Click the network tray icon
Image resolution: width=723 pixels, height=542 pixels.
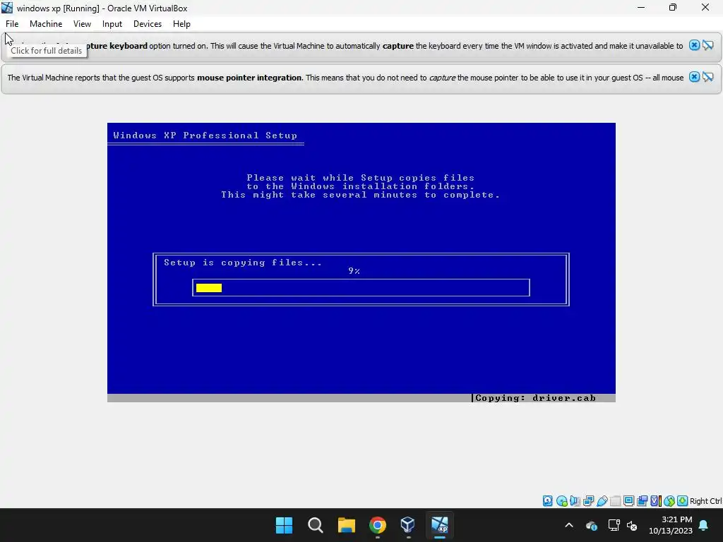coord(614,525)
